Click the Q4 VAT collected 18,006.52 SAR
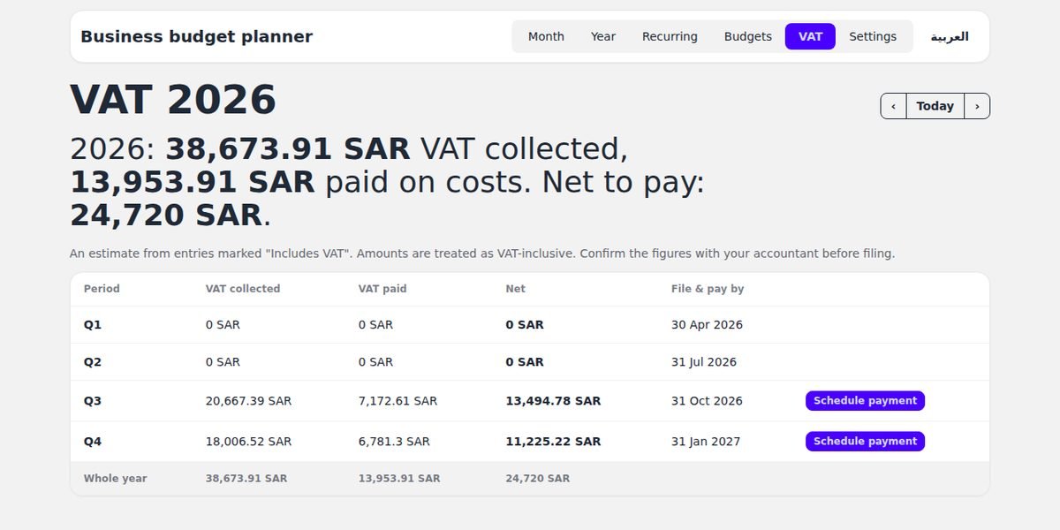1060x530 pixels. pyautogui.click(x=248, y=442)
